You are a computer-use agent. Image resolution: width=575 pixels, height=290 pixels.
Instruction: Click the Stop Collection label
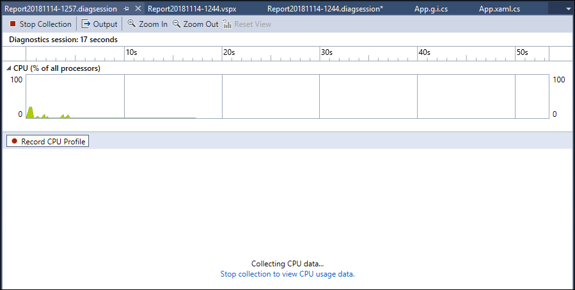point(45,24)
